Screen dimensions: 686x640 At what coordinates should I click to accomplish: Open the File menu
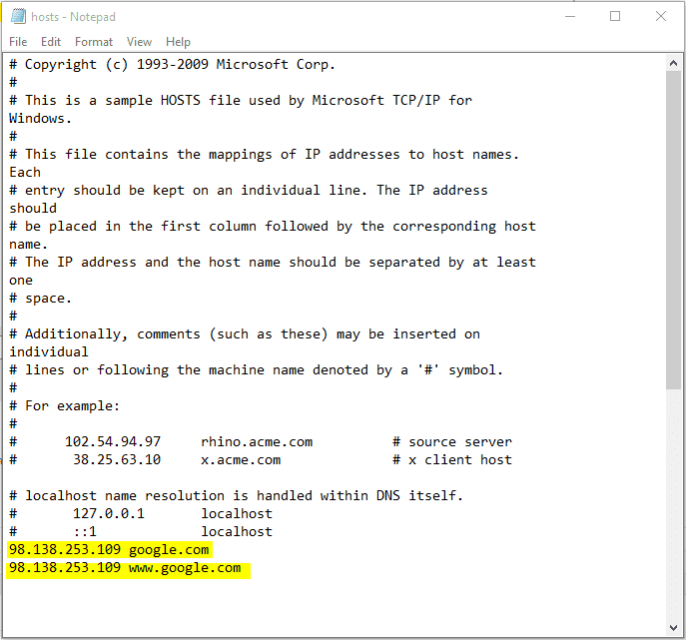pos(18,42)
